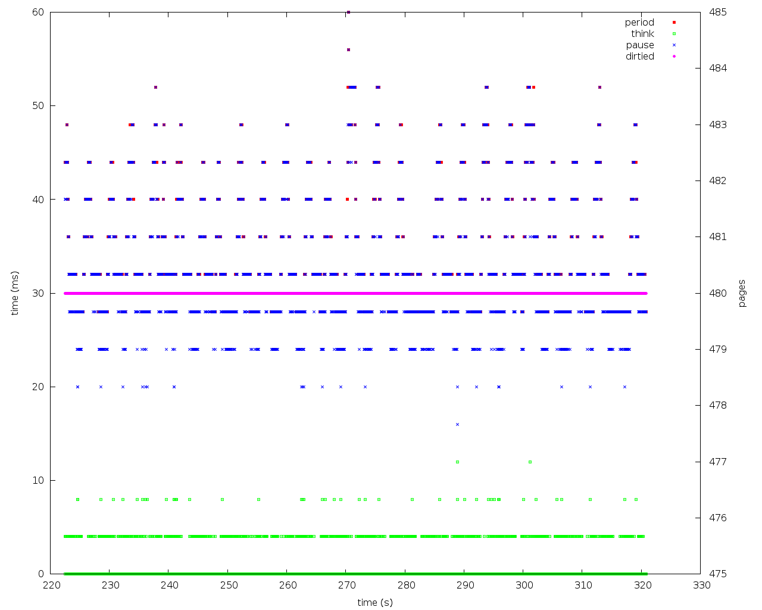Select the magenta dirtied legend marker
Screen dimensions: 762x610
[674, 56]
